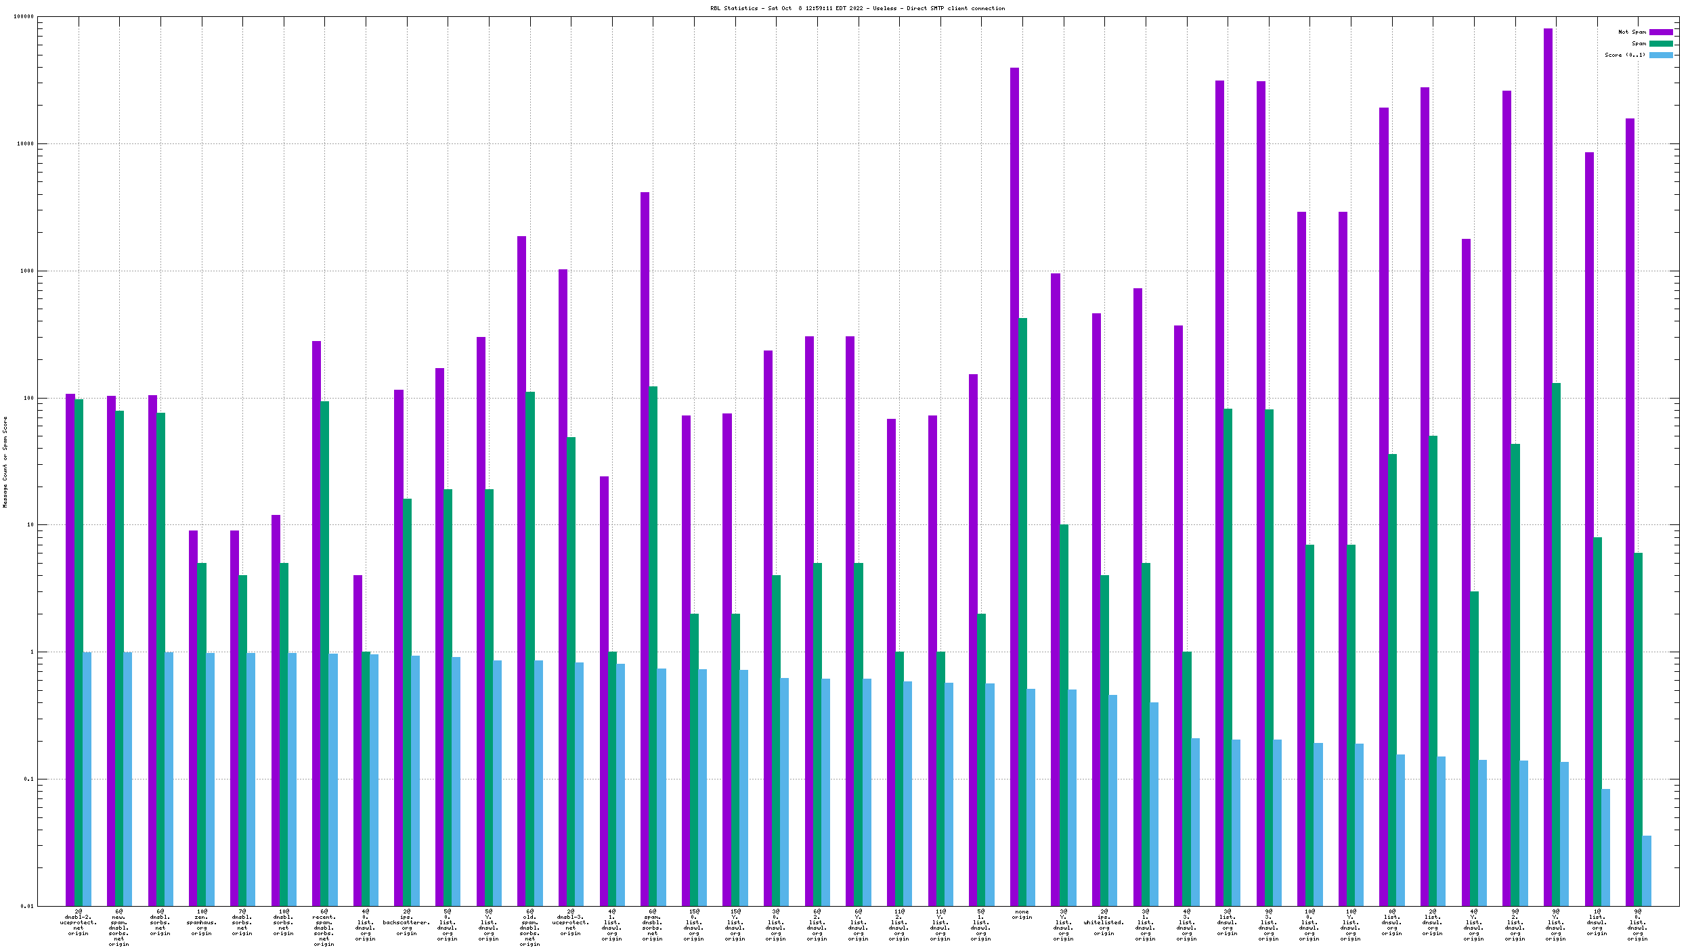Viewport: 1690px width, 950px height.
Task: Click the blue Score legend swatch
Action: (x=1660, y=55)
